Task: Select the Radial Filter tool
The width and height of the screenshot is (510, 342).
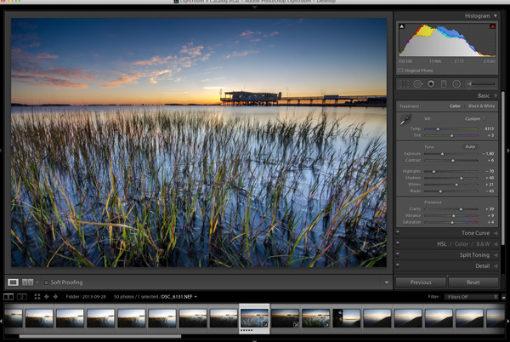Action: click(x=456, y=84)
